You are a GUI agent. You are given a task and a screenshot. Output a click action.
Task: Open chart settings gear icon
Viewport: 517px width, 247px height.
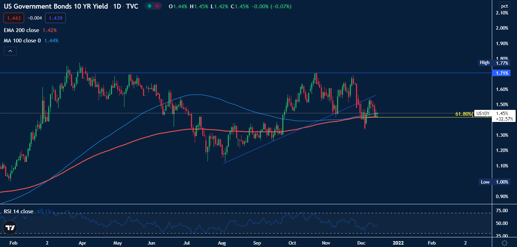pos(504,243)
